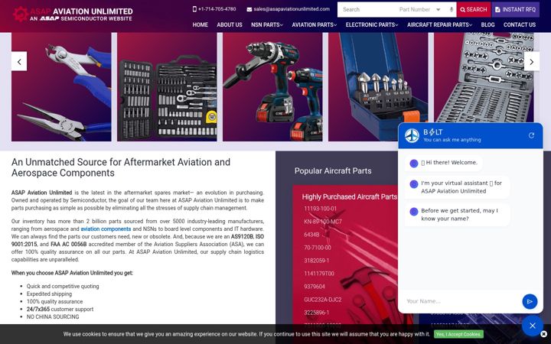Click the 'Expedited shipping' list item
551x344 pixels.
(x=49, y=294)
